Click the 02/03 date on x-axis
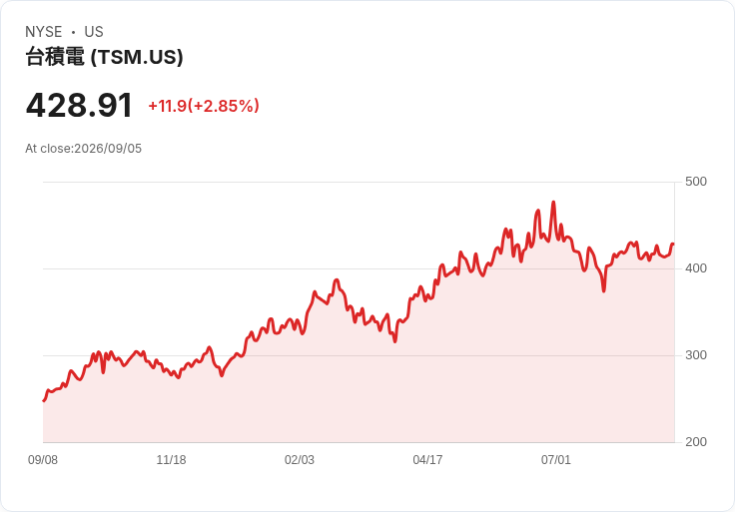Screen dimensions: 735x512 pos(299,460)
